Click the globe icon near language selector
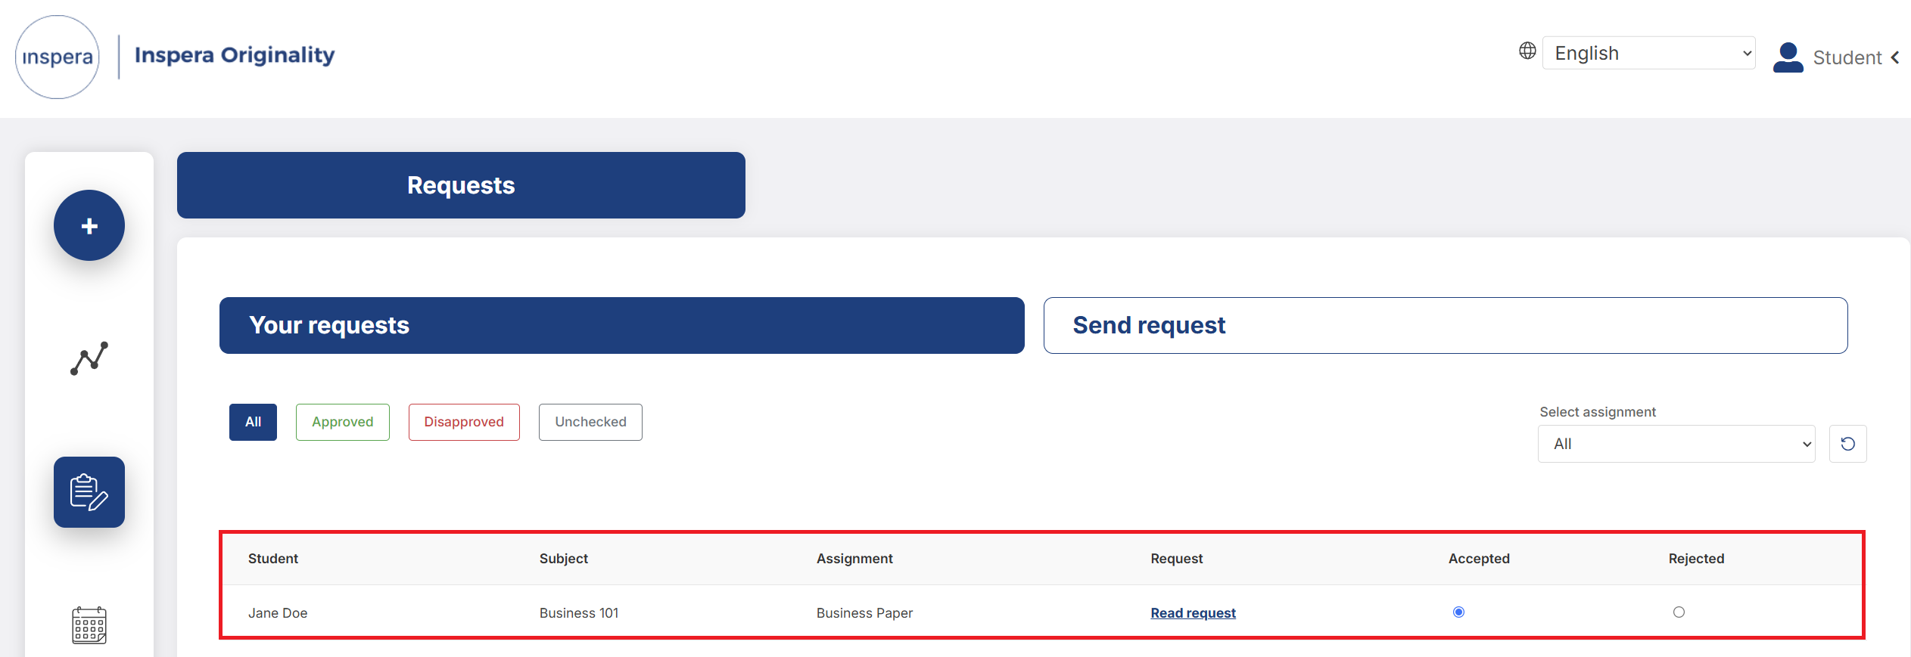1911x657 pixels. (1527, 51)
